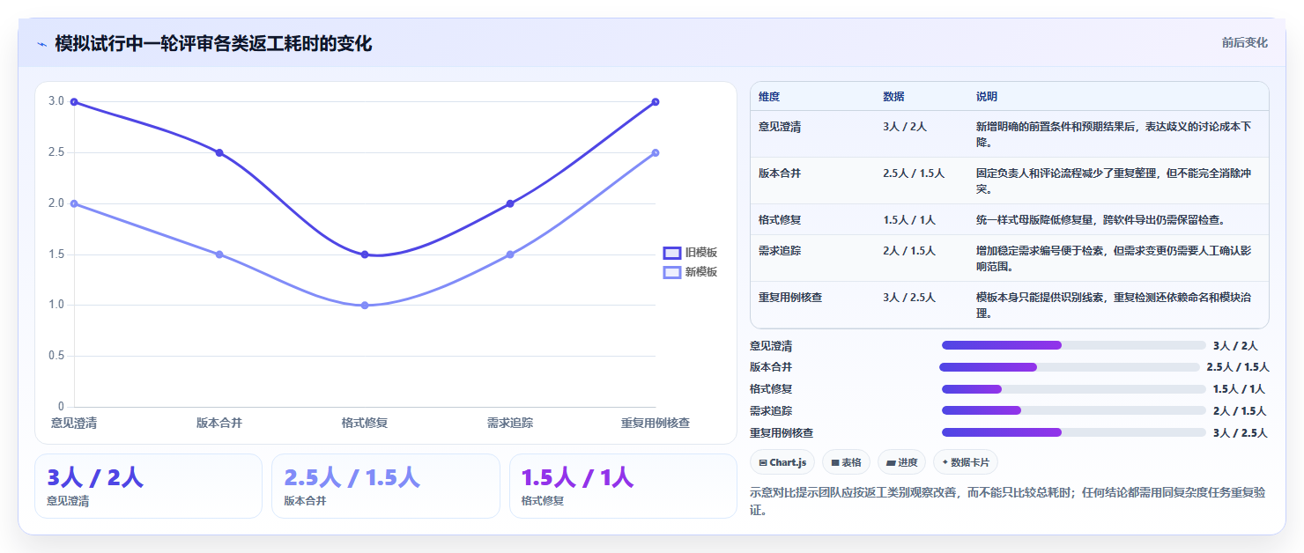Select the 数据卡片 chip

[x=965, y=462]
